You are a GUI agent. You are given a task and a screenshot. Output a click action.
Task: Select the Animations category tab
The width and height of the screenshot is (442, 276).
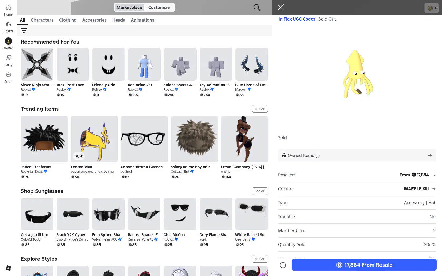point(142,20)
